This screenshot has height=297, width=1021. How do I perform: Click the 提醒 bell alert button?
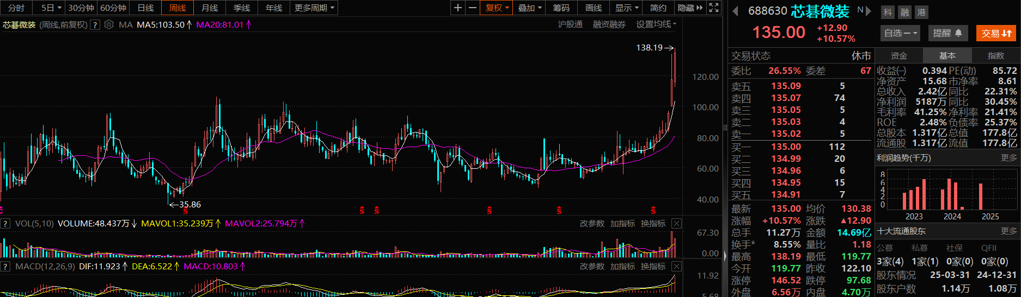tap(947, 33)
